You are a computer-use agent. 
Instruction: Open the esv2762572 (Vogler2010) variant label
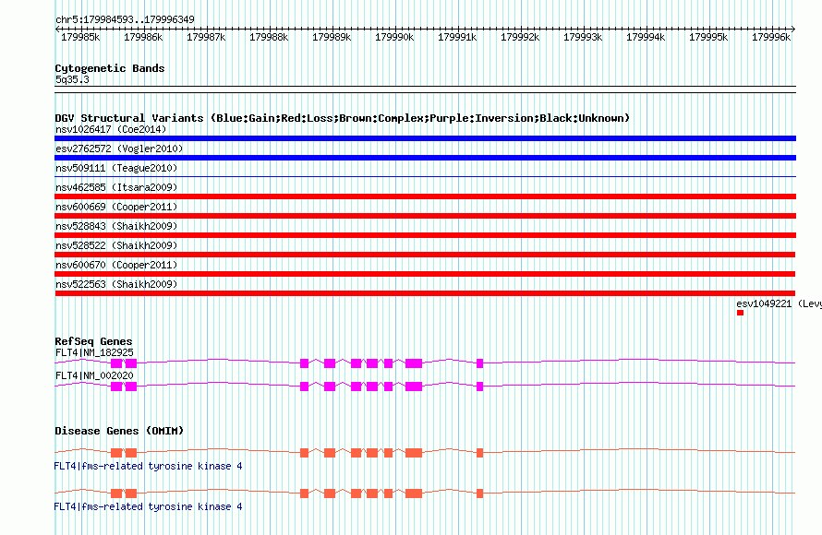coord(119,149)
